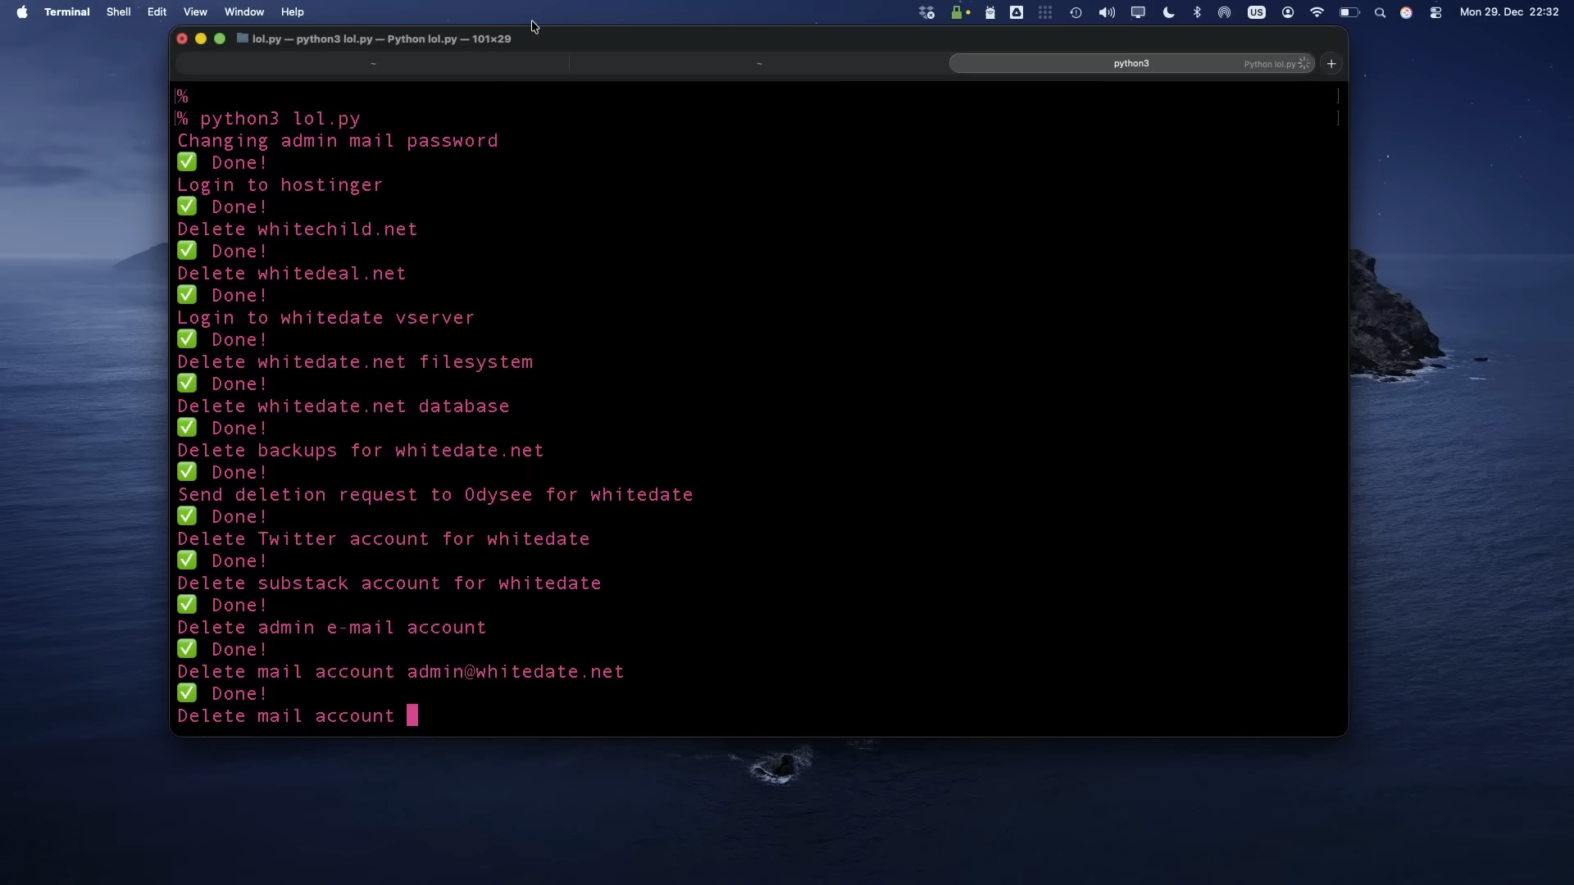Open the green padlock menu bar item
This screenshot has height=885, width=1574.
tap(956, 12)
